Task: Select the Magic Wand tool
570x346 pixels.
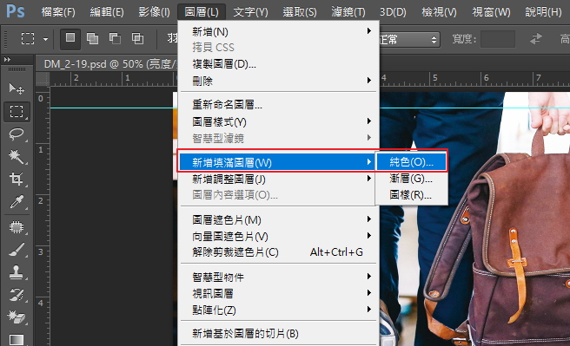Action: pyautogui.click(x=17, y=156)
